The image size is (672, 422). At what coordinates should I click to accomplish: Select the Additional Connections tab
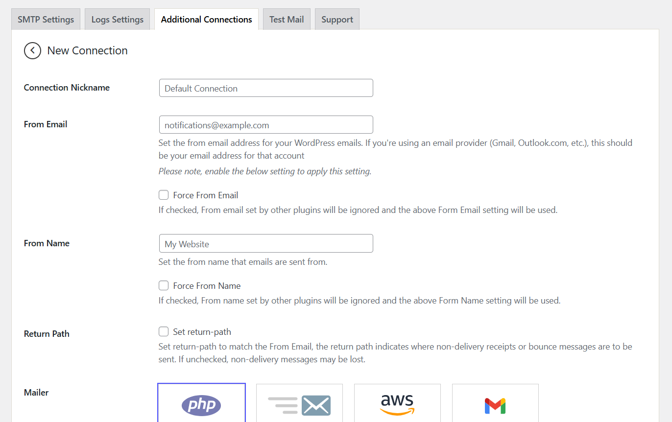[206, 20]
